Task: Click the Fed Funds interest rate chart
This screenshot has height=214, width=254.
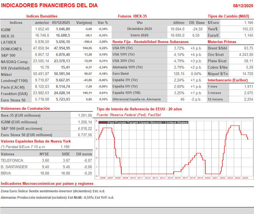Action: pos(174,149)
